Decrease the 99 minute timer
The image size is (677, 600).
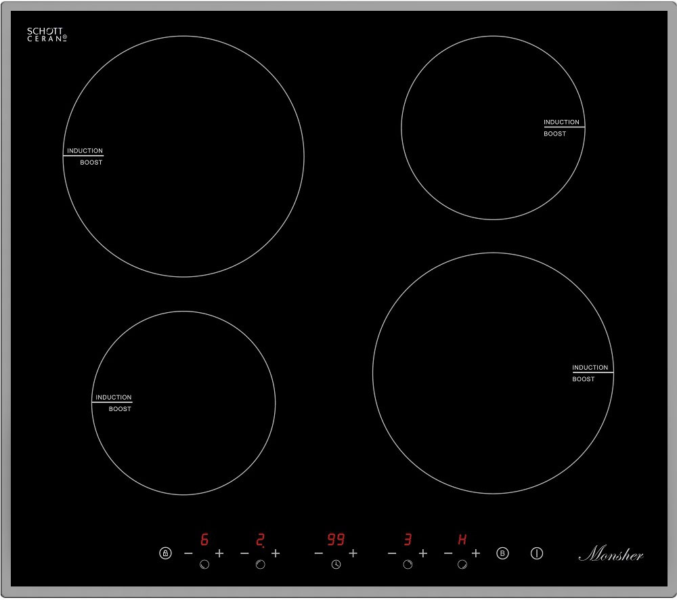click(318, 553)
